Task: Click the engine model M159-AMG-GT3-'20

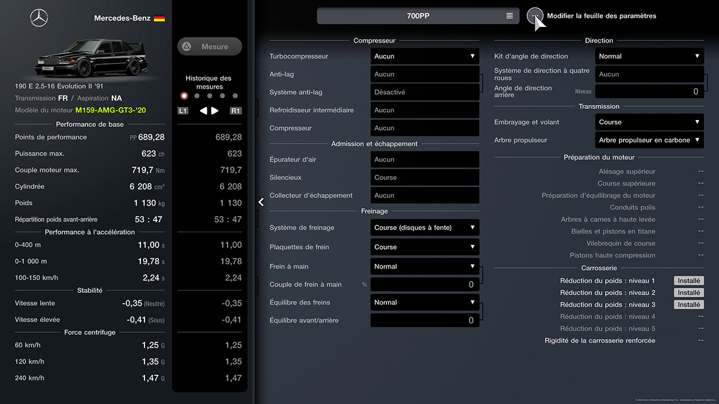Action: [111, 110]
